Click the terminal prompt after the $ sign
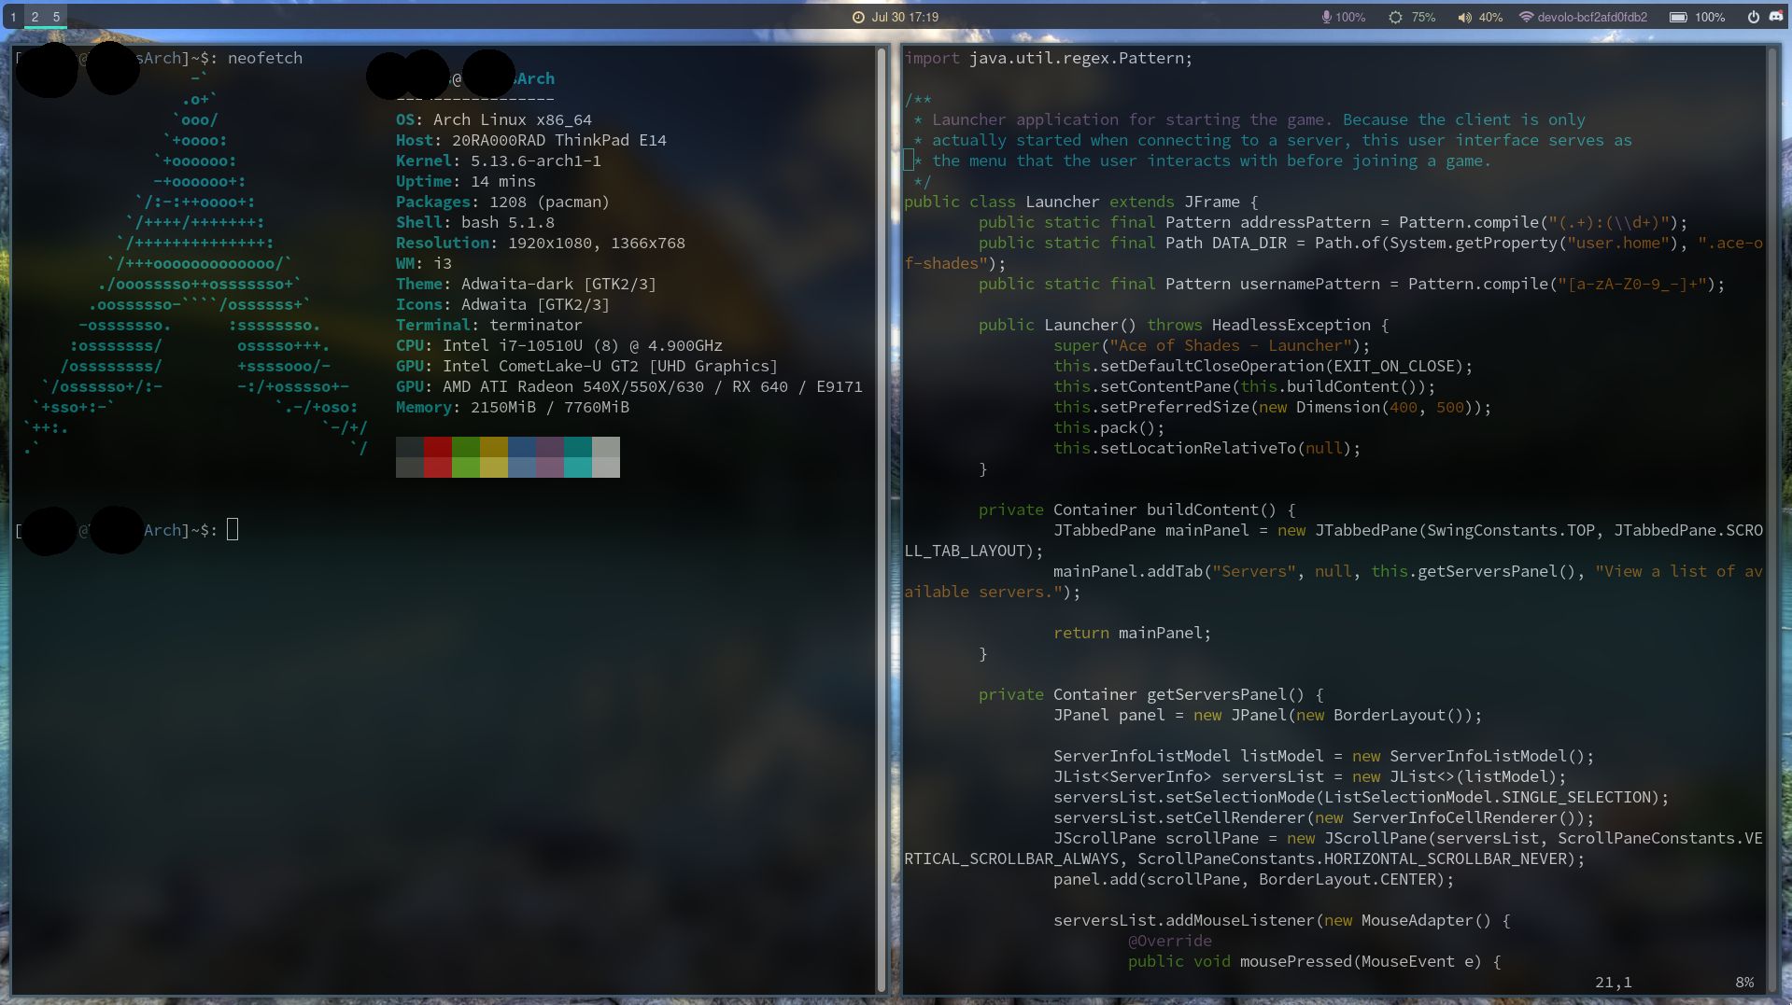The height and width of the screenshot is (1005, 1792). click(232, 529)
